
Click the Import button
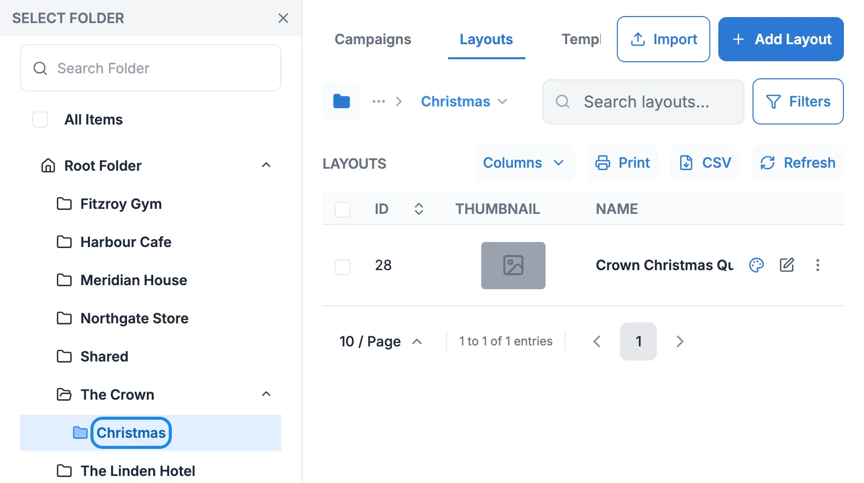663,39
